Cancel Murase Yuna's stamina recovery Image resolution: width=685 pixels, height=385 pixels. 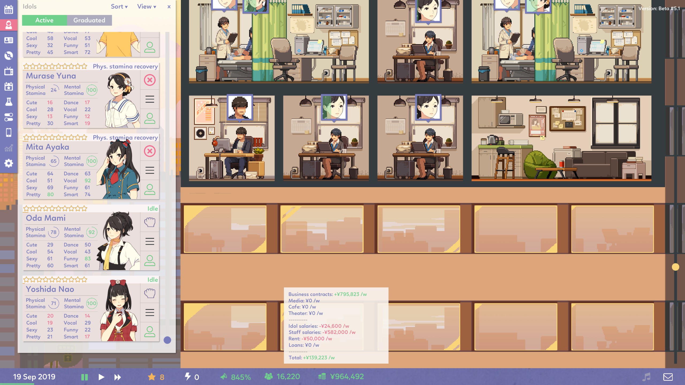tap(150, 80)
